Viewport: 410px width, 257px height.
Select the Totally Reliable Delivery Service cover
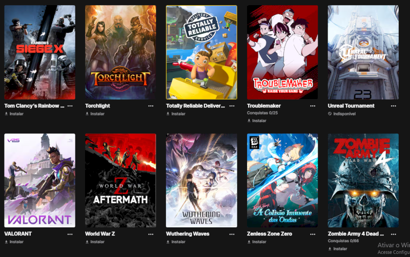[x=201, y=53]
